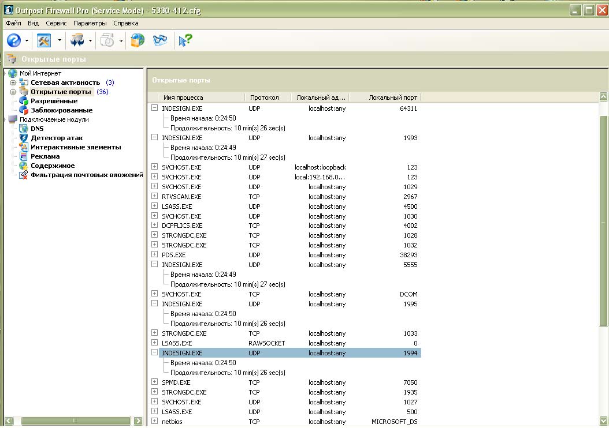Open the Параметры menu
609x428 pixels.
click(90, 23)
